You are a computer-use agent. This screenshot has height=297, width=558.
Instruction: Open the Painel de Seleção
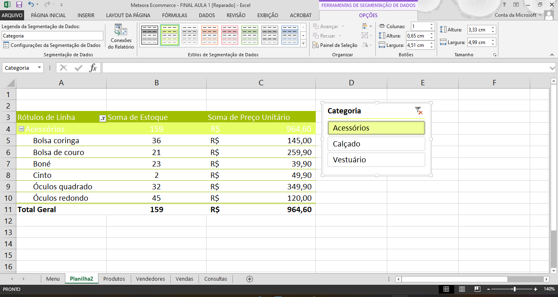point(335,45)
